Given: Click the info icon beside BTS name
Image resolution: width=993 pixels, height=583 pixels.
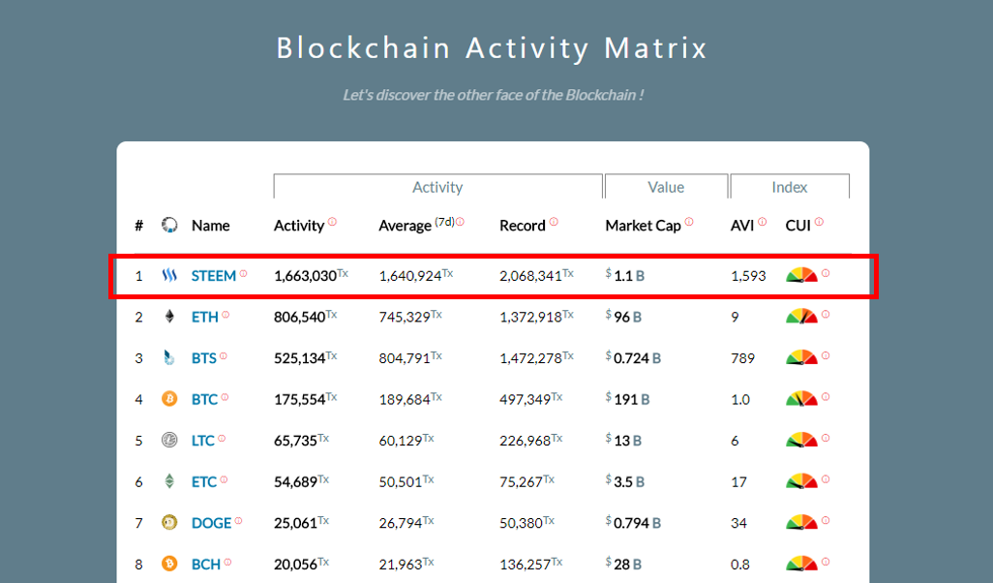Looking at the screenshot, I should coord(224,356).
